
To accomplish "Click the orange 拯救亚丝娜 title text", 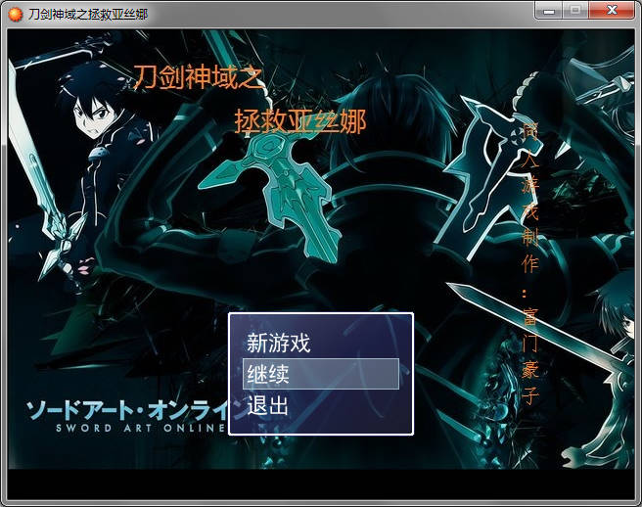I will [x=300, y=121].
